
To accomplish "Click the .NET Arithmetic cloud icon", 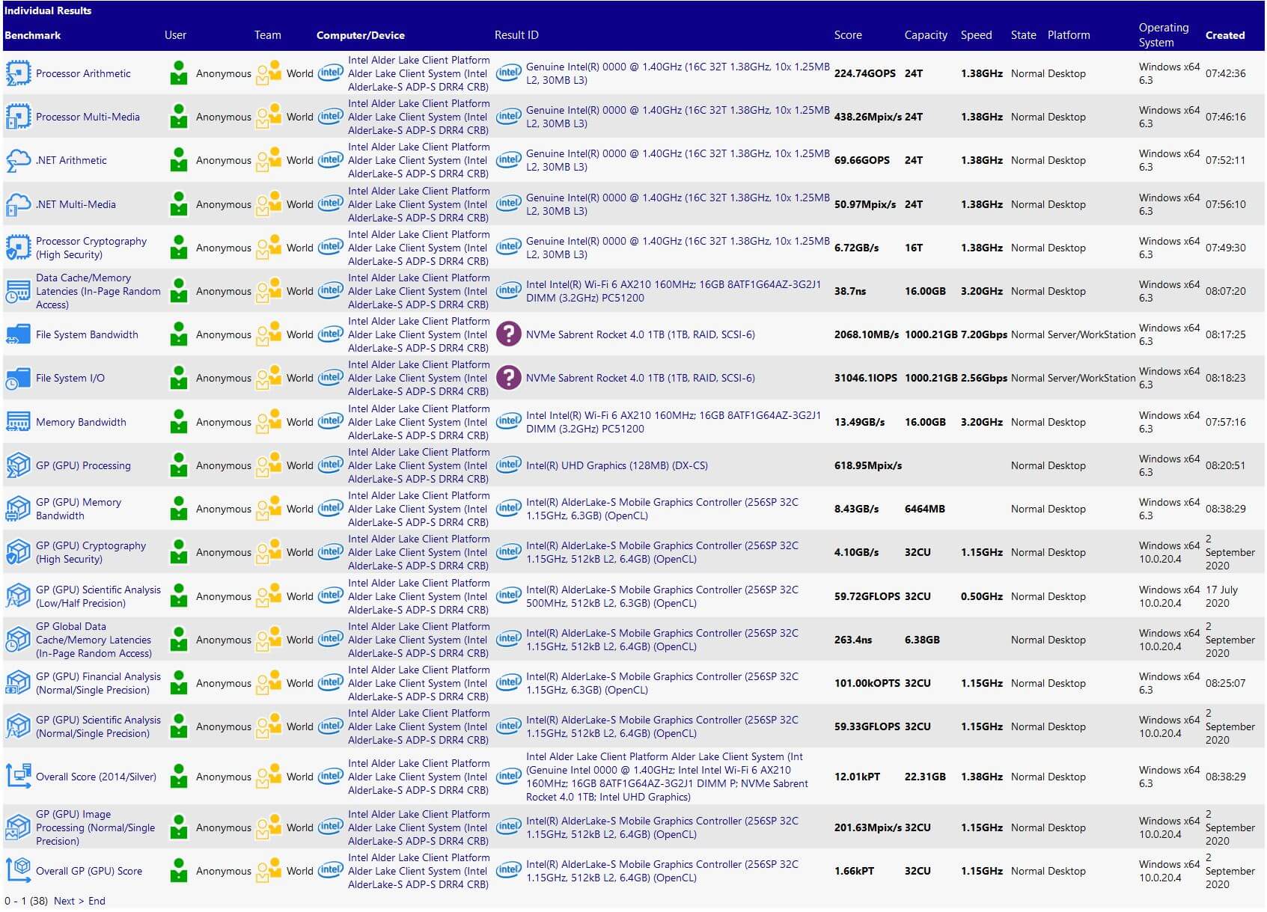I will (18, 160).
